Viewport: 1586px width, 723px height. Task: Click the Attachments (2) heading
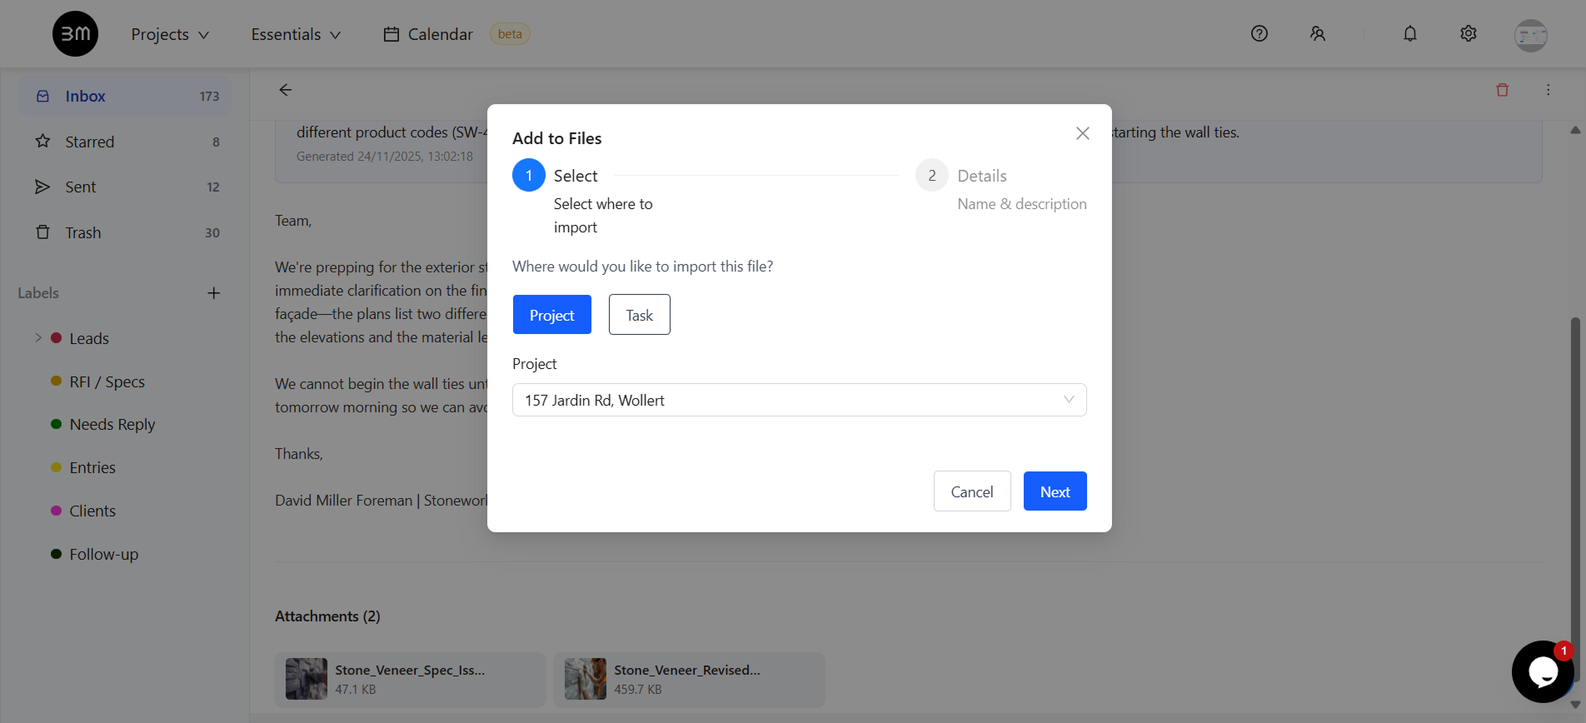(327, 616)
